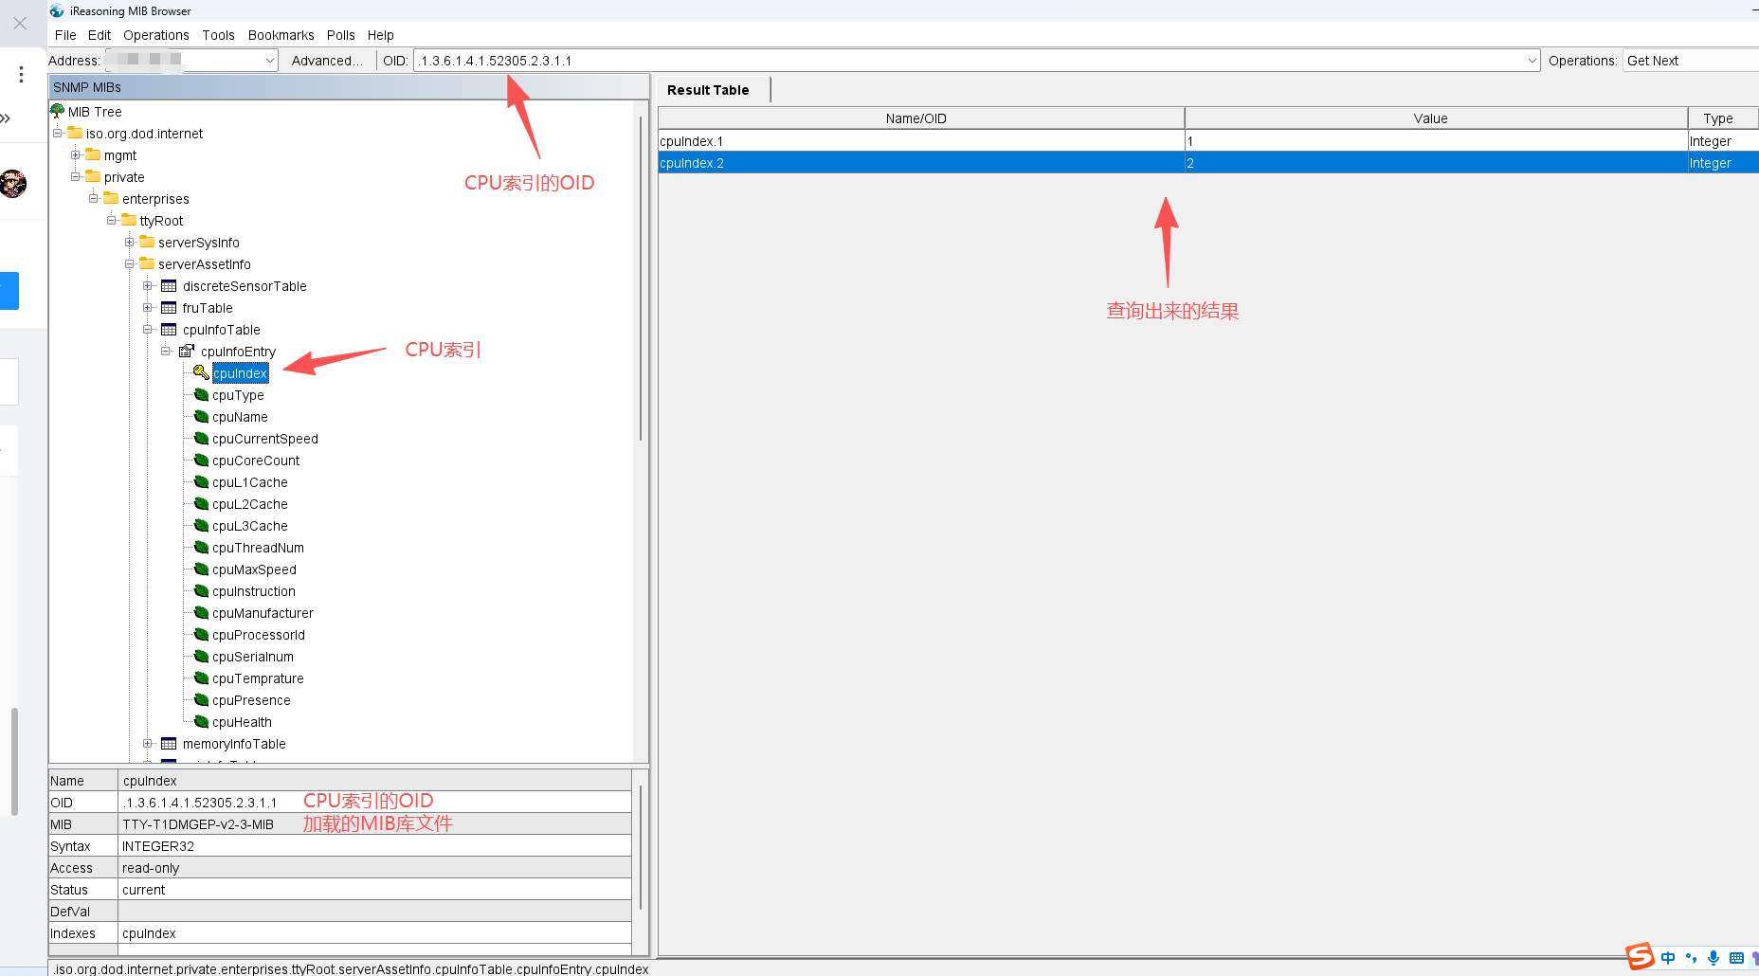Click the cpuInfoEntry entry icon
1759x976 pixels.
pyautogui.click(x=187, y=351)
